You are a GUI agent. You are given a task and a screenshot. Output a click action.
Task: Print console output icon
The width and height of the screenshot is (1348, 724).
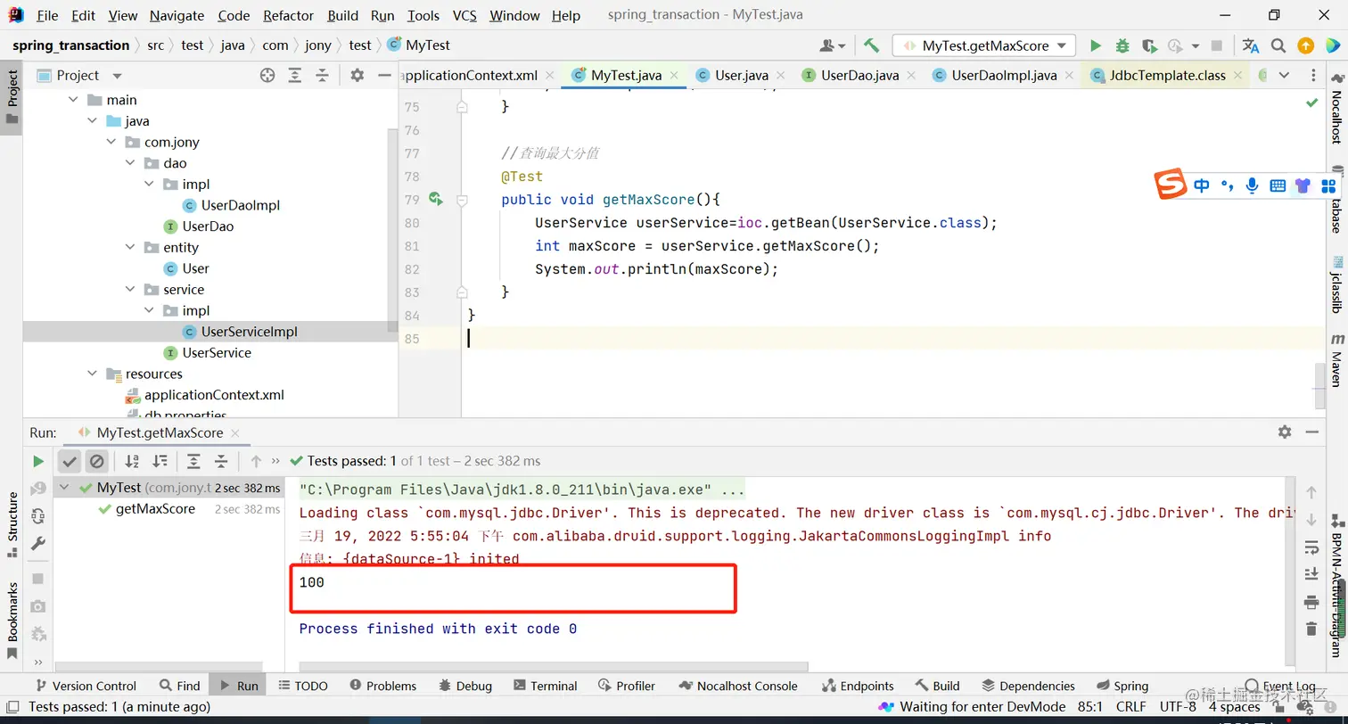point(1311,601)
